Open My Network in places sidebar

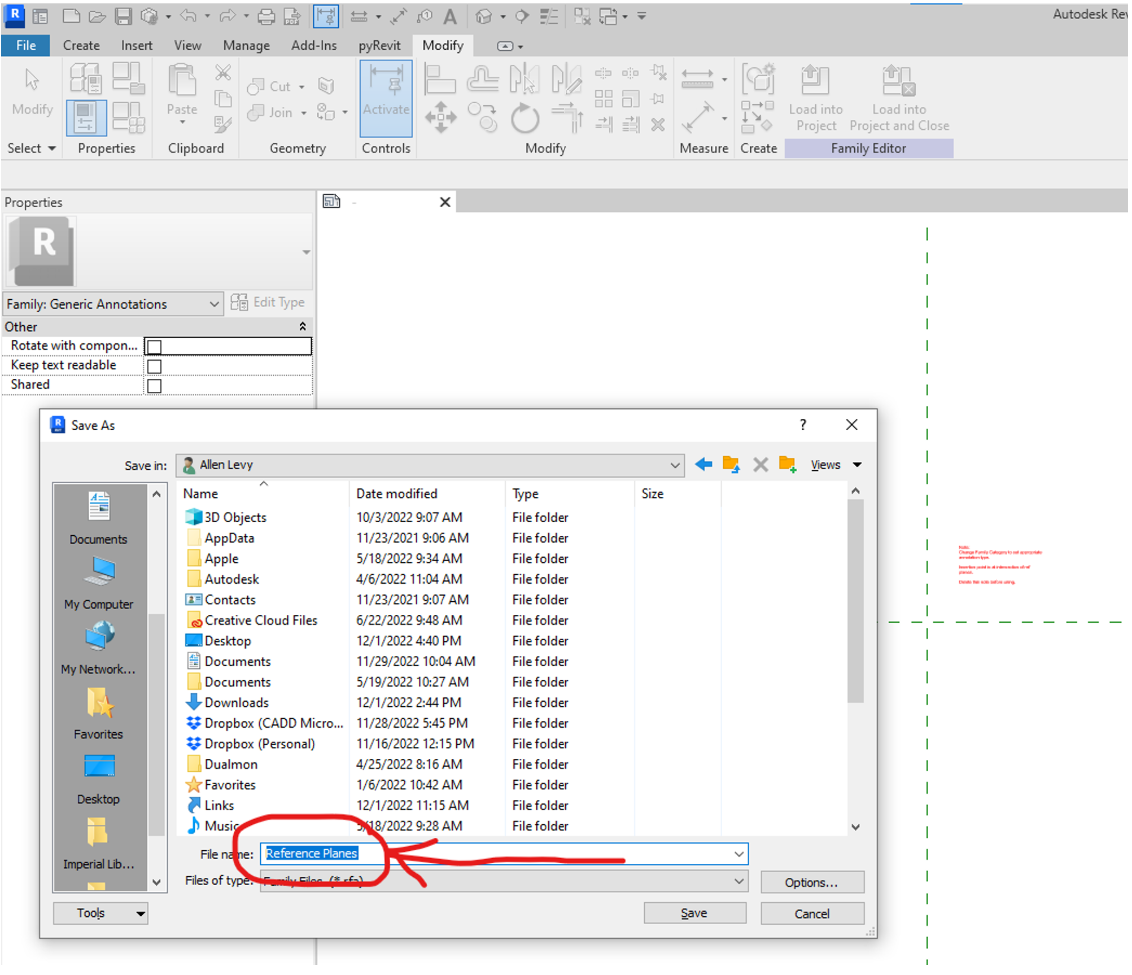coord(99,649)
